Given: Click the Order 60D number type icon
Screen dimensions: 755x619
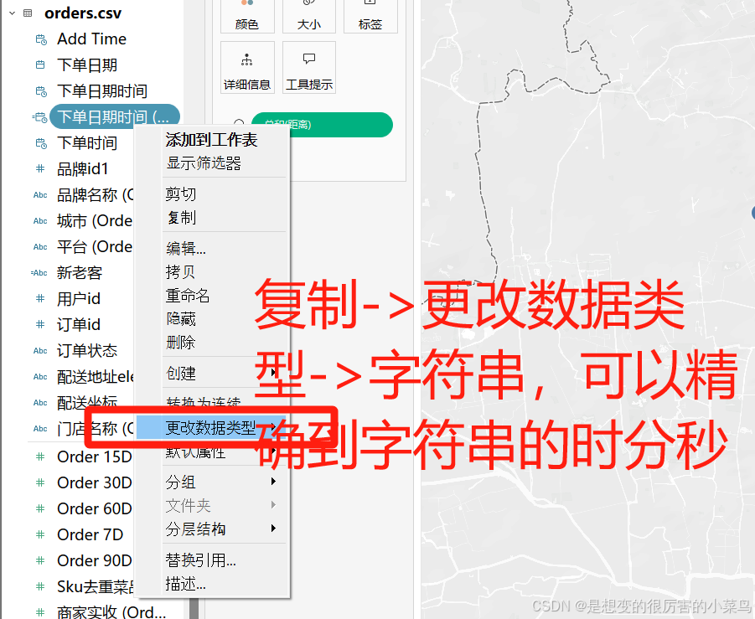Looking at the screenshot, I should 40,508.
